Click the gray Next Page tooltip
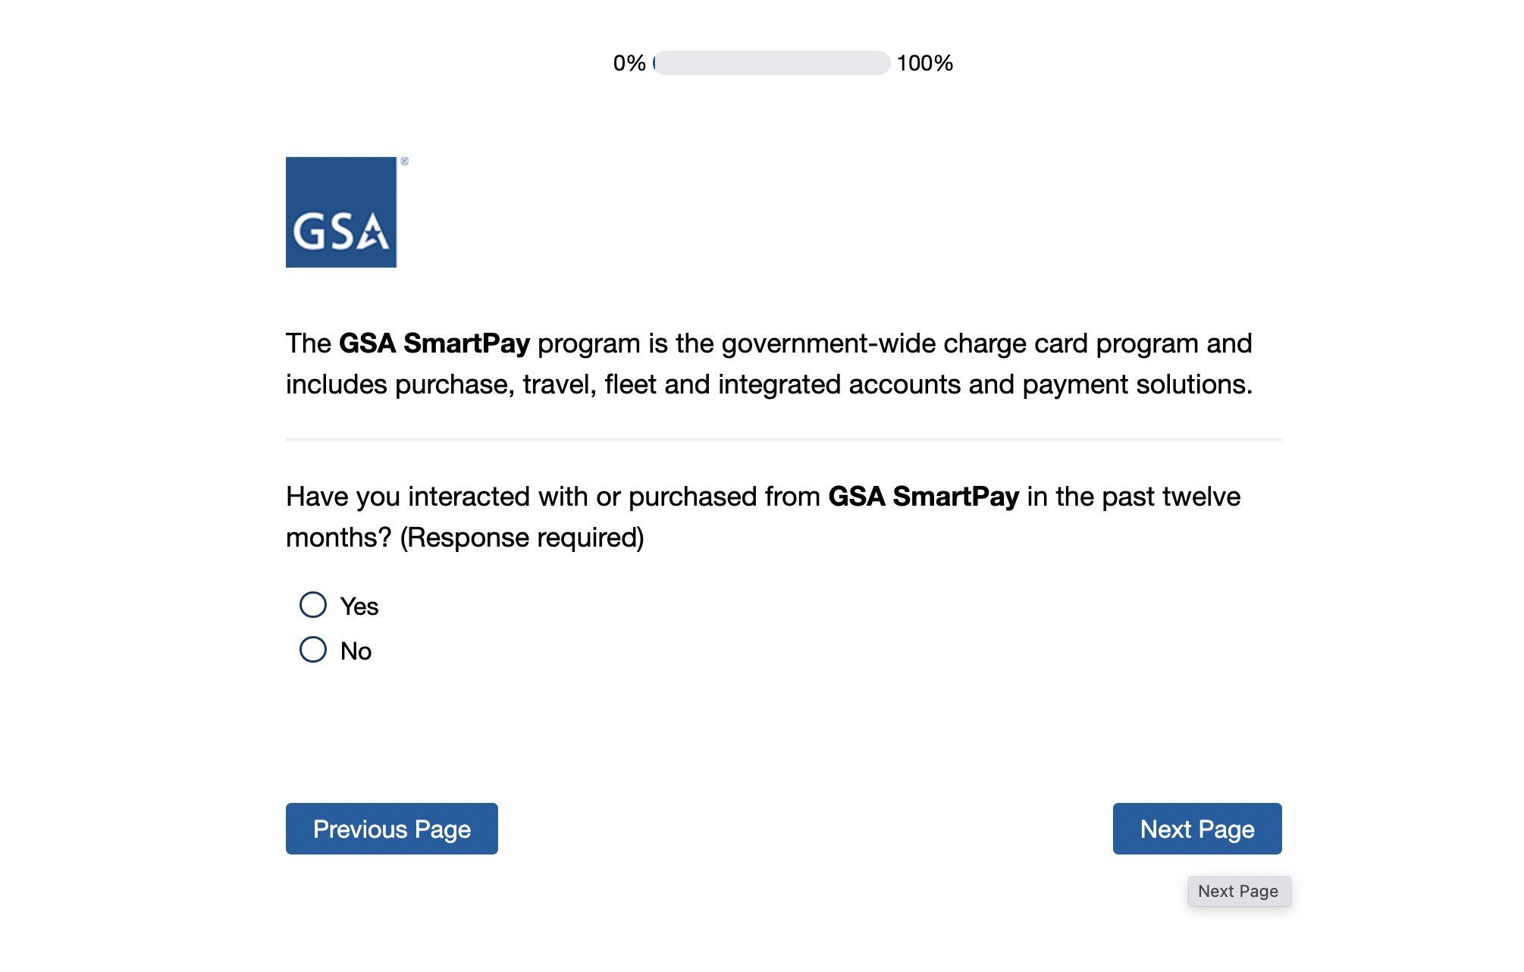 point(1239,892)
